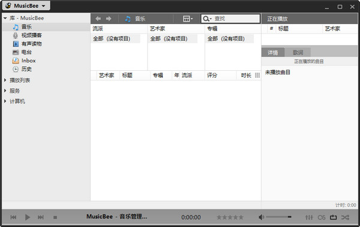Image resolution: width=360 pixels, height=227 pixels.
Task: Skip to the next track
Action: (x=41, y=217)
